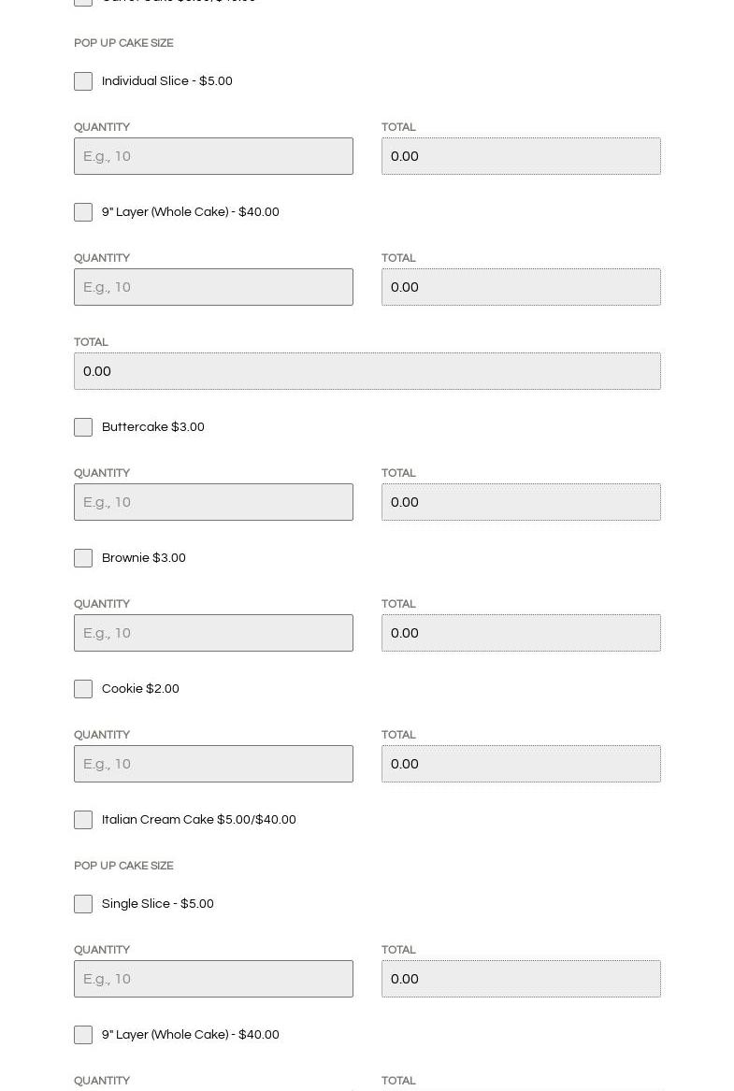
Task: Click the Cookie Total field
Action: [x=521, y=764]
